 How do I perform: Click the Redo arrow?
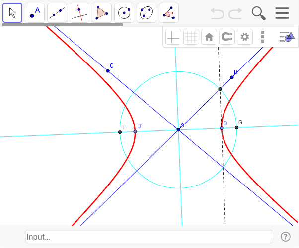coord(235,13)
